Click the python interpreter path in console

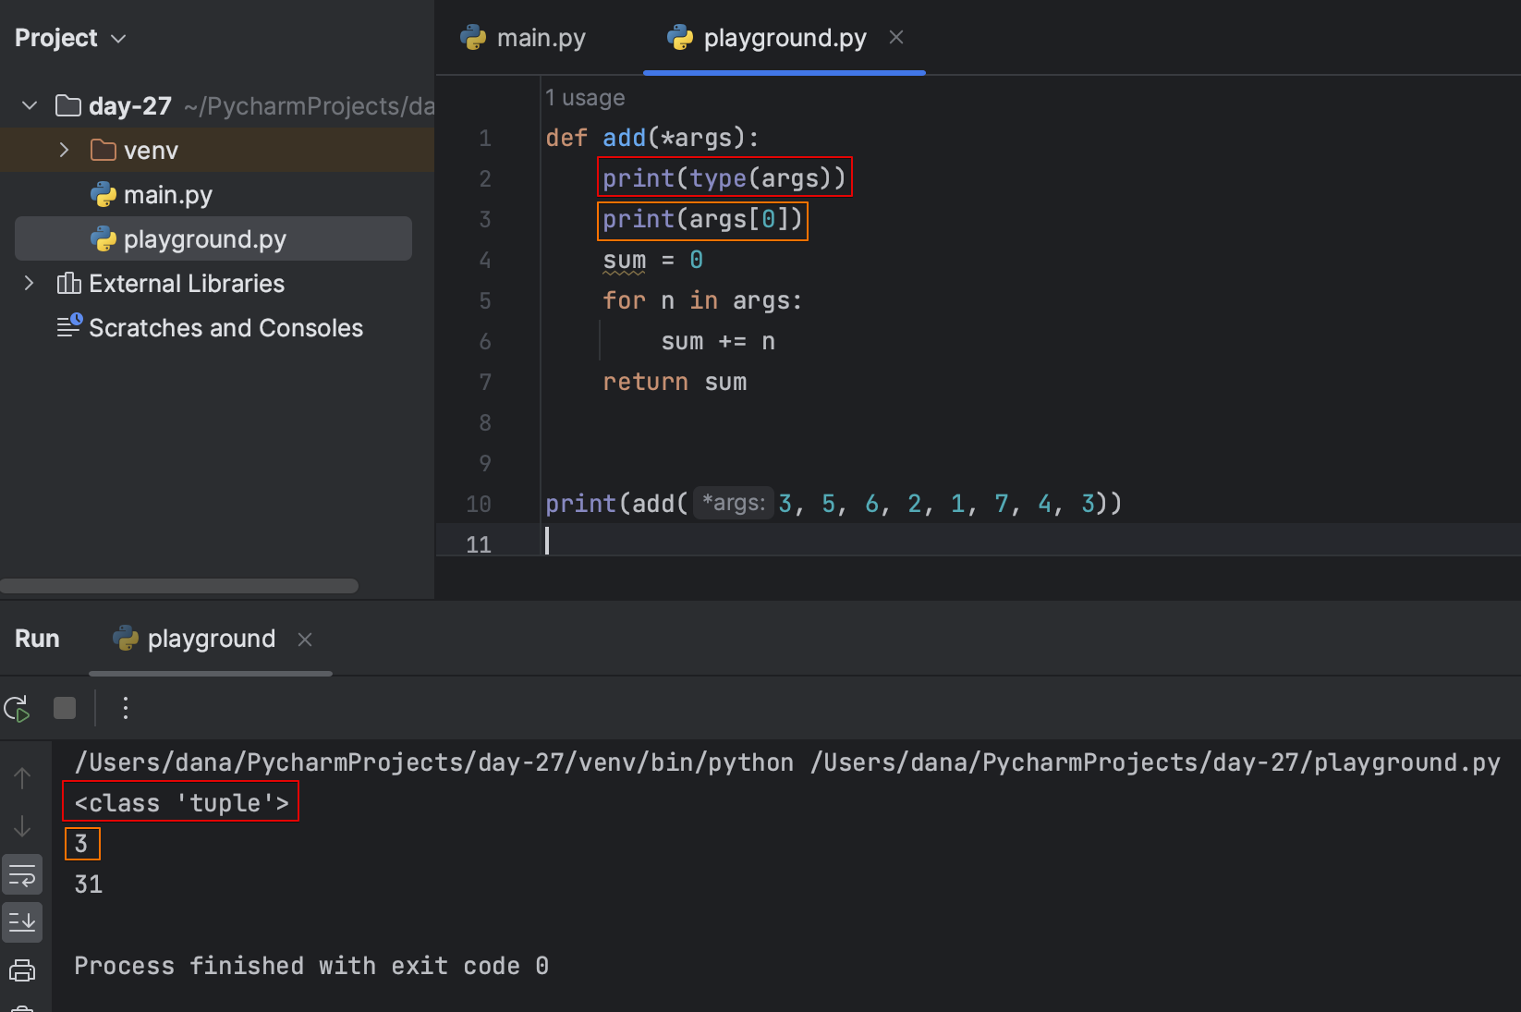pos(434,762)
